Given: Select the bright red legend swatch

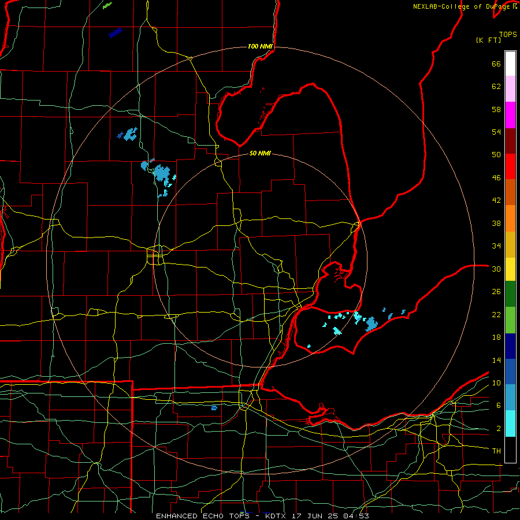Looking at the screenshot, I should point(510,166).
